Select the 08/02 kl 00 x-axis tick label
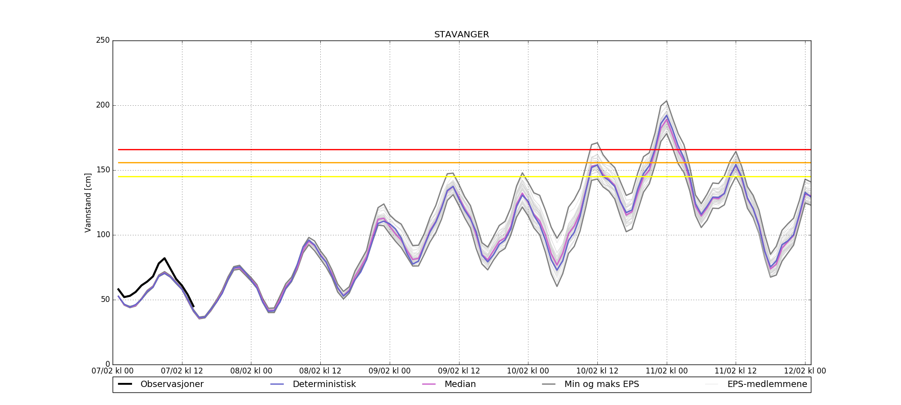The width and height of the screenshot is (901, 405). click(251, 371)
